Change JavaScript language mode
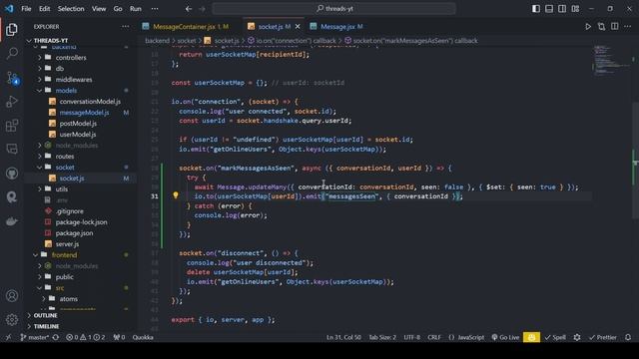 (466, 337)
